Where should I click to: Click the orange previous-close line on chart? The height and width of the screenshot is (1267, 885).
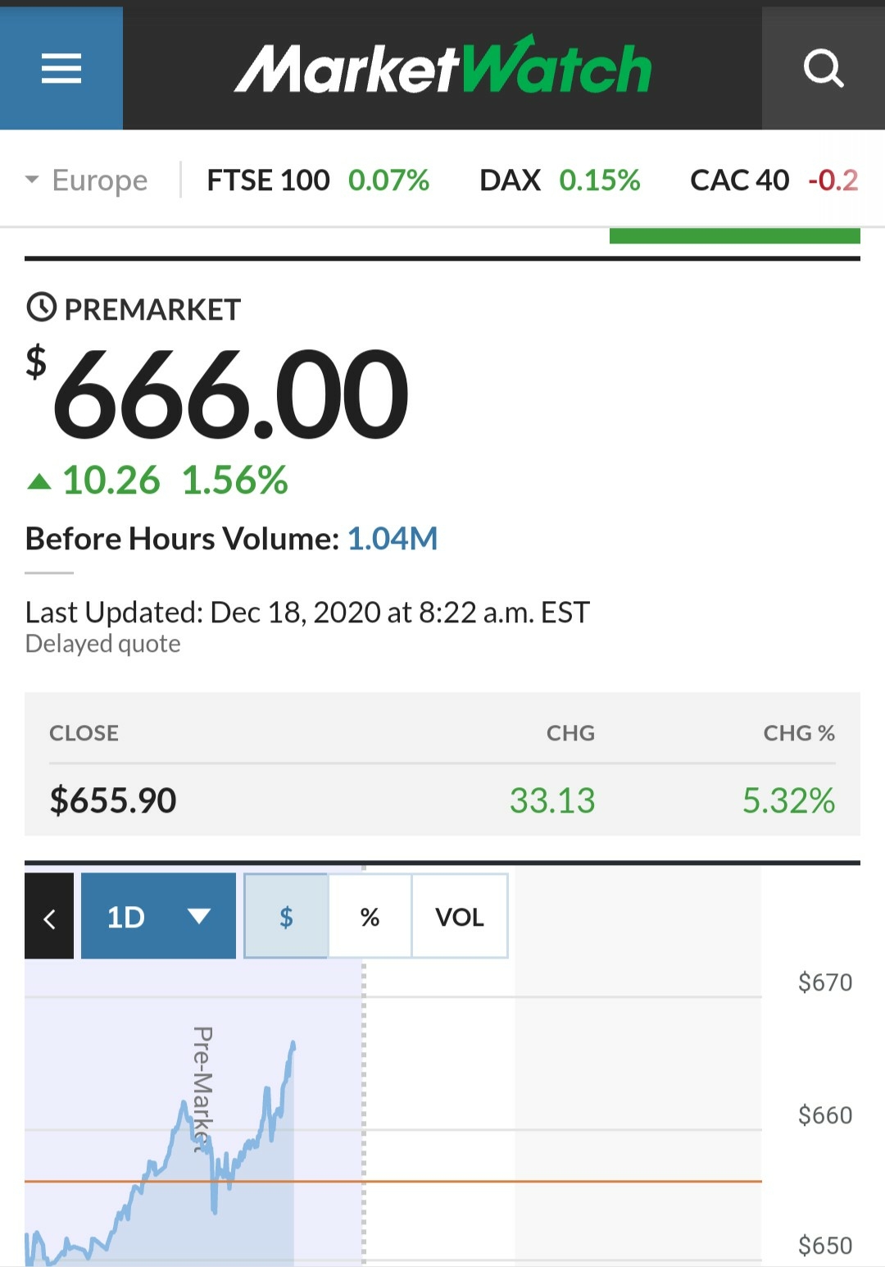[x=533, y=1182]
